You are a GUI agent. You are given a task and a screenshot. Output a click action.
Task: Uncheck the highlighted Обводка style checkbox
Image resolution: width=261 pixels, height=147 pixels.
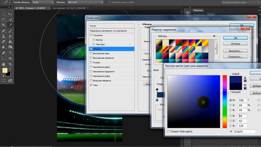[x=91, y=49]
